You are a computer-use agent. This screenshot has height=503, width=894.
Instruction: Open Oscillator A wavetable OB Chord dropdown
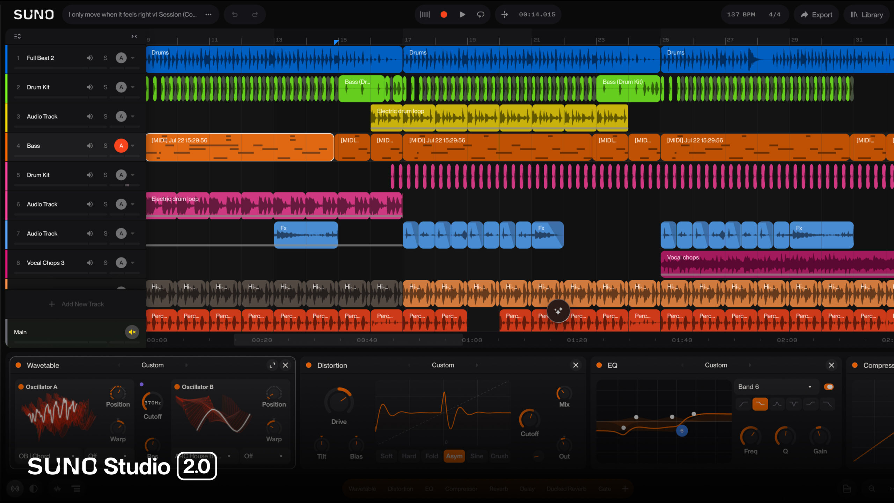pos(47,456)
